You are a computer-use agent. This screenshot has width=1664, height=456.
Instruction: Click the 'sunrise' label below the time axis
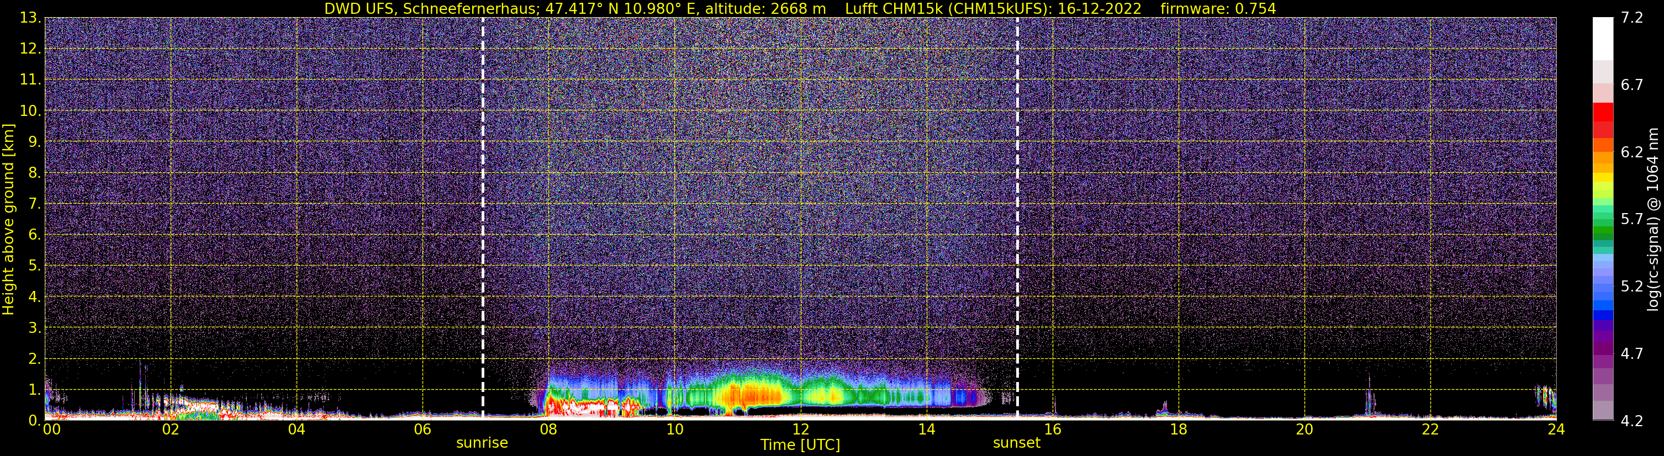click(x=482, y=443)
